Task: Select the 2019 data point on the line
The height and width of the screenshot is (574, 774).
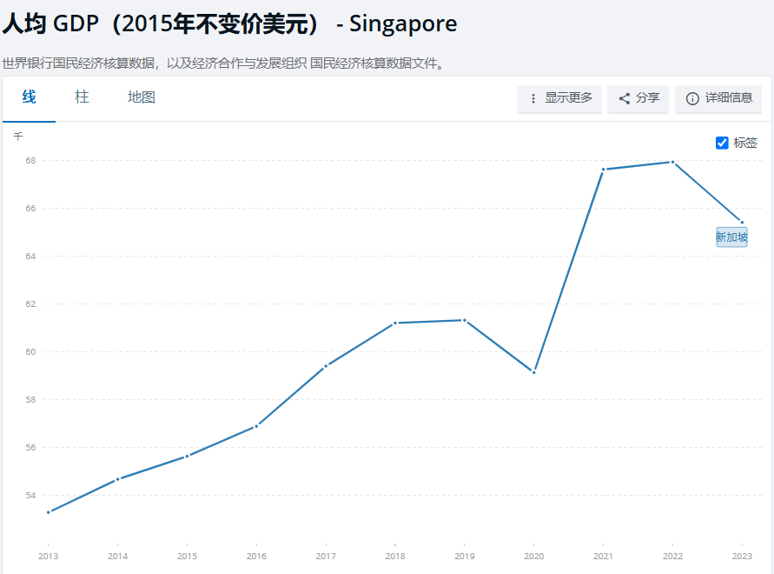Action: [x=465, y=320]
